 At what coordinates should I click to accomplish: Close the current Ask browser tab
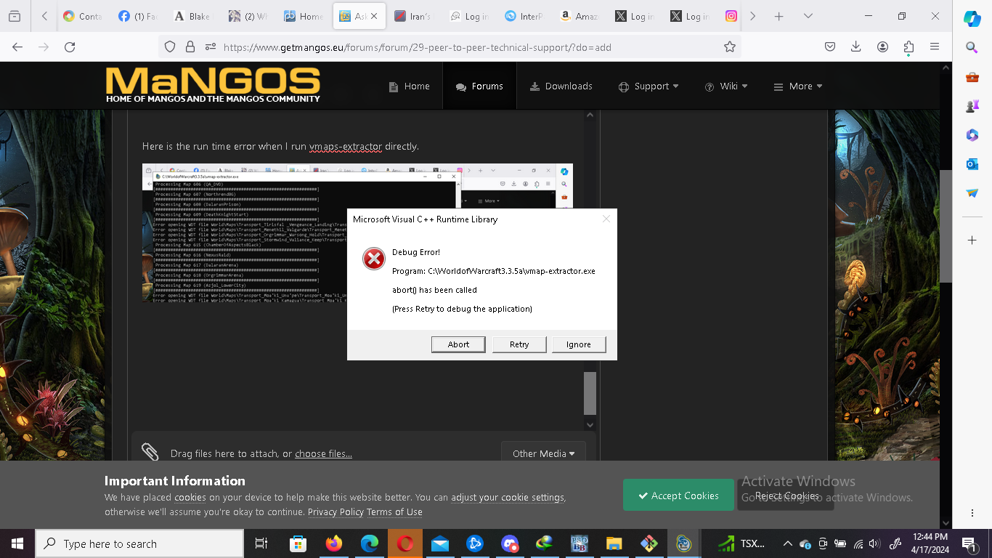click(375, 16)
